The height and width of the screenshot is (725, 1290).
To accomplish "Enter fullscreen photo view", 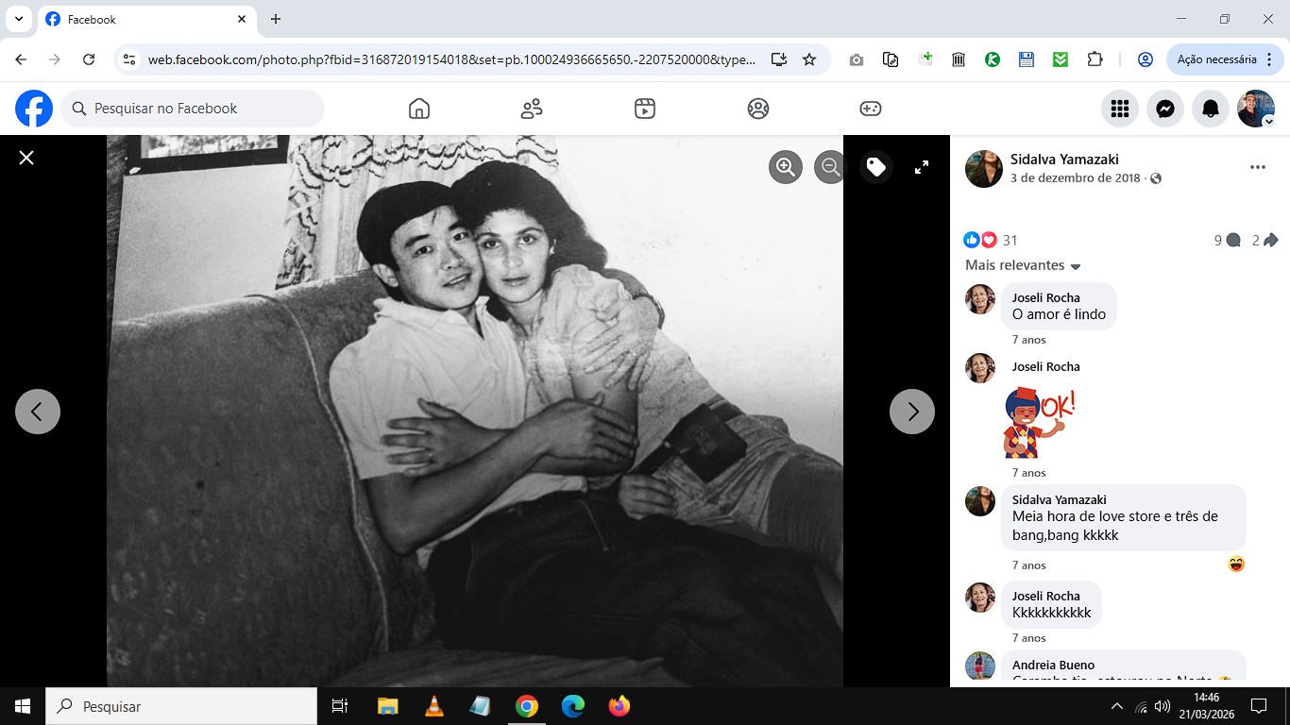I will click(922, 167).
